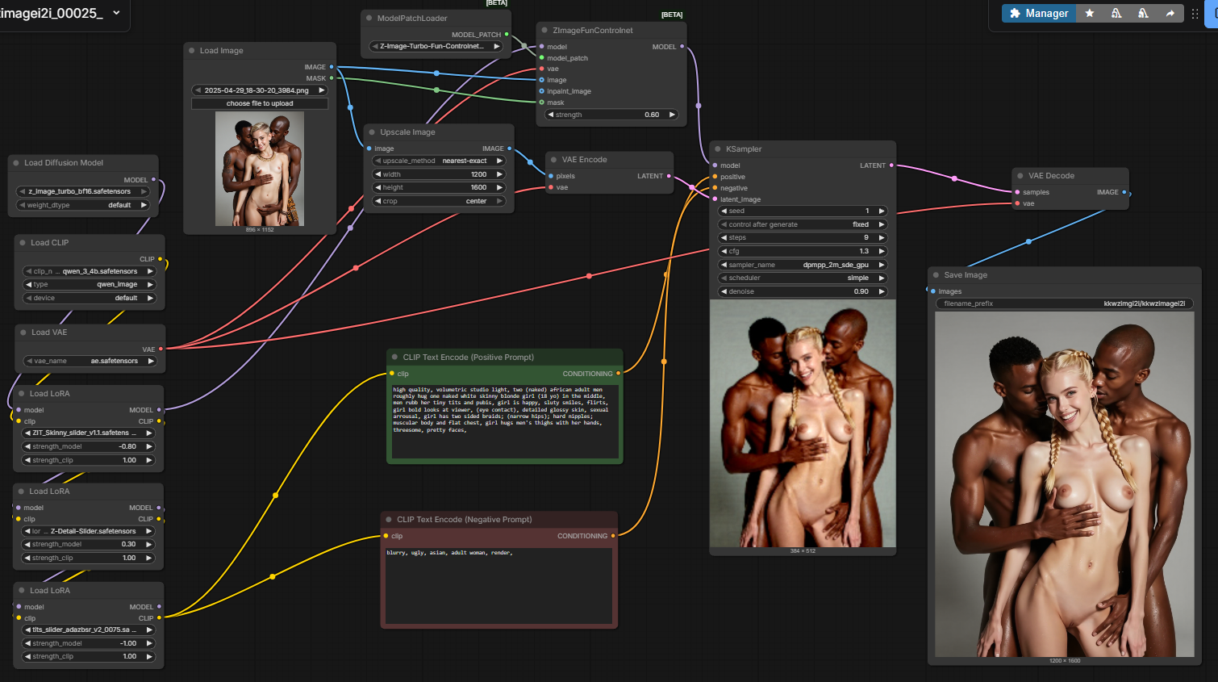Adjust strength_model value -0.80
Image resolution: width=1218 pixels, height=682 pixels.
(88, 446)
